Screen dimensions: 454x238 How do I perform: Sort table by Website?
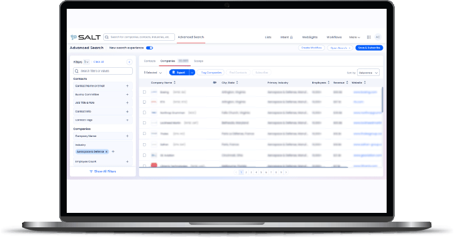pyautogui.click(x=365, y=83)
